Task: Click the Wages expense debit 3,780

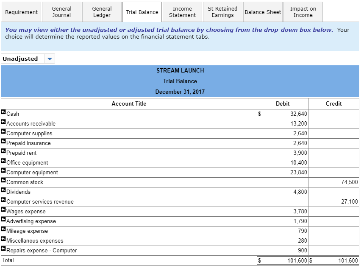Action: pyautogui.click(x=300, y=212)
